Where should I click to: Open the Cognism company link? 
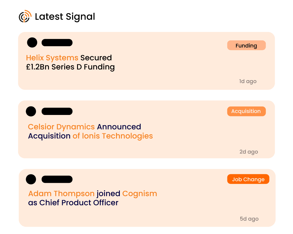coord(139,193)
